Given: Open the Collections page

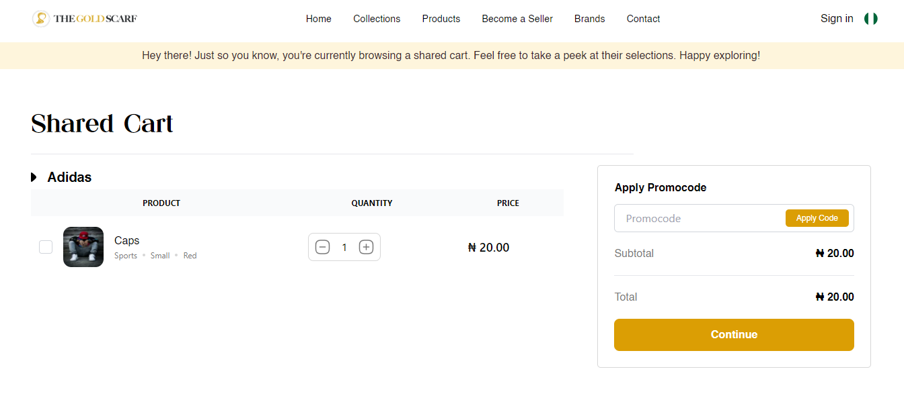Looking at the screenshot, I should click(377, 19).
